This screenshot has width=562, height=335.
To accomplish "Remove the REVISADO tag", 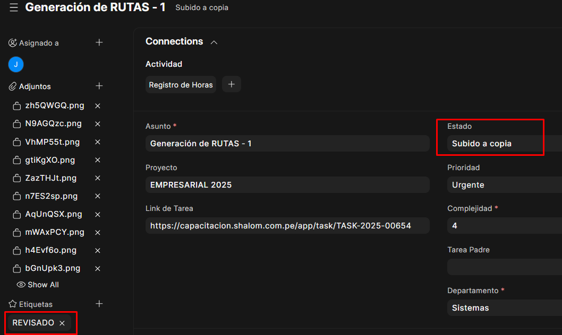I will coord(62,323).
